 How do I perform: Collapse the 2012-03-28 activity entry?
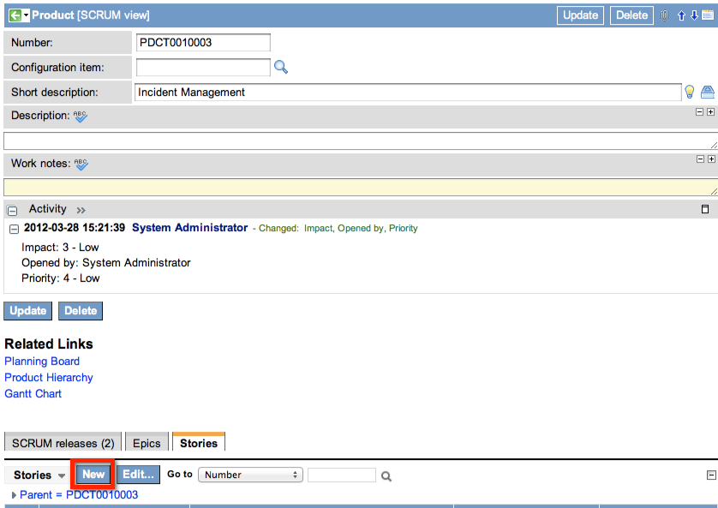(14, 229)
